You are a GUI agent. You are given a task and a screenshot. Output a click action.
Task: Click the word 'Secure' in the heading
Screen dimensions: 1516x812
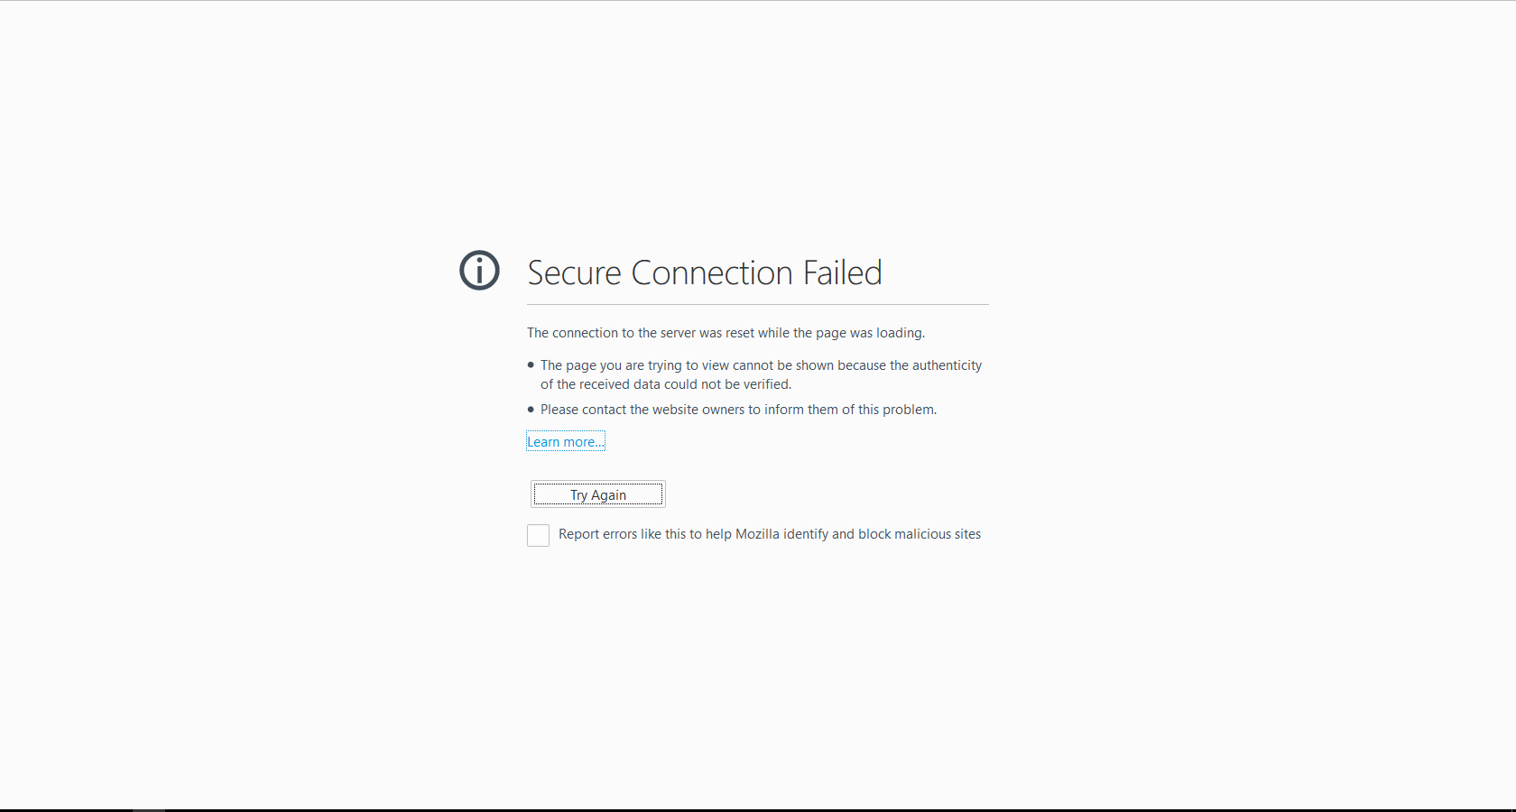(x=574, y=272)
